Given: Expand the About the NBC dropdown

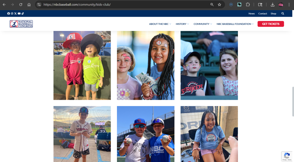Looking at the screenshot, I should [160, 24].
